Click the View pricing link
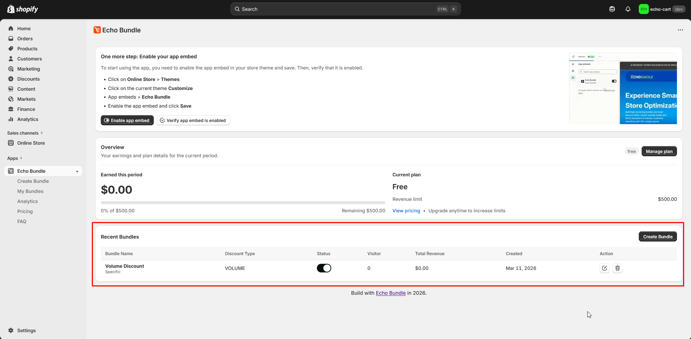Screen dimensions: 691x339 (x=406, y=211)
